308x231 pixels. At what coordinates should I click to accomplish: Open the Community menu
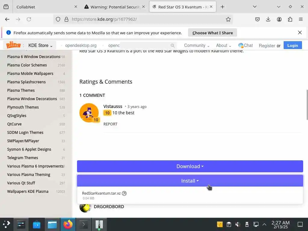coord(197,46)
